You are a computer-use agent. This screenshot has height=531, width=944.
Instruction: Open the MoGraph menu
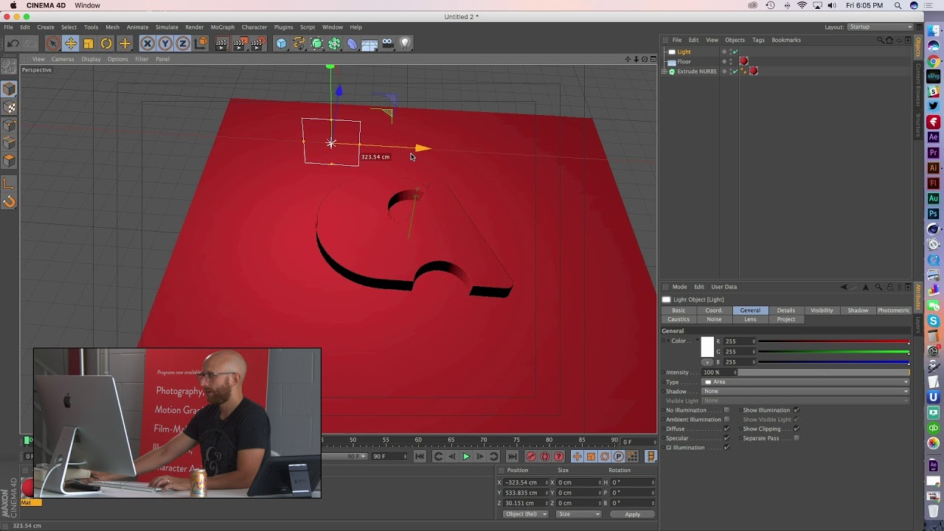click(x=222, y=27)
